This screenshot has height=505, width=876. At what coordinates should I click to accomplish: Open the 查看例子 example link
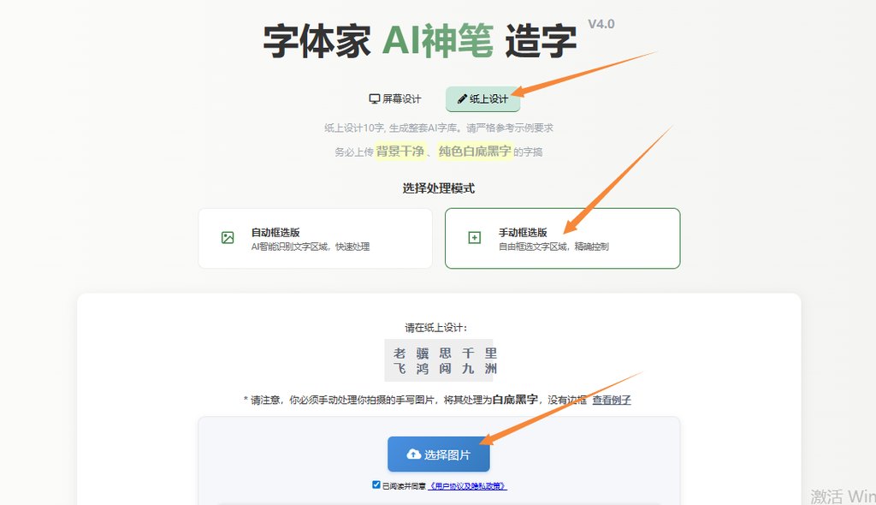click(x=612, y=400)
